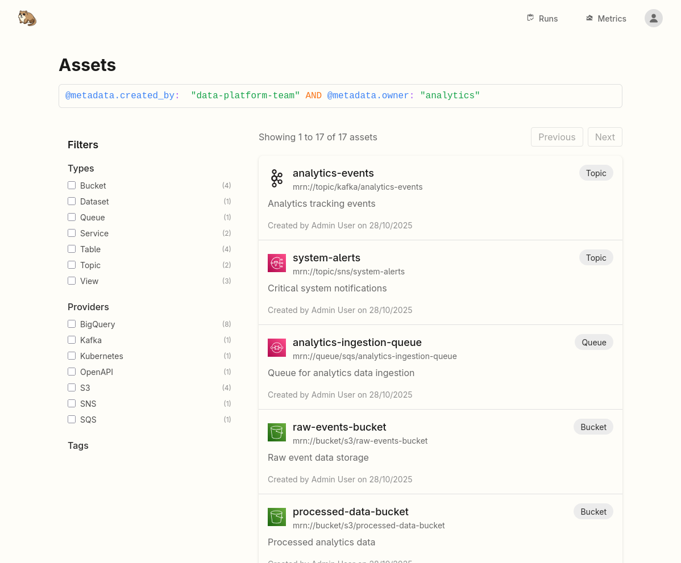Click the SNS topic icon for system-alerts
681x563 pixels.
[x=277, y=263]
